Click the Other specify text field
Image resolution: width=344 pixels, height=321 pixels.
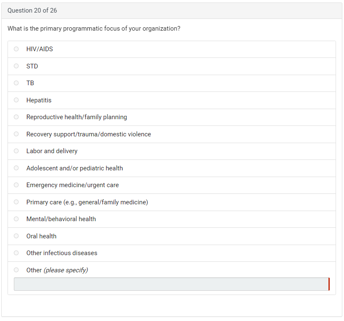point(171,284)
